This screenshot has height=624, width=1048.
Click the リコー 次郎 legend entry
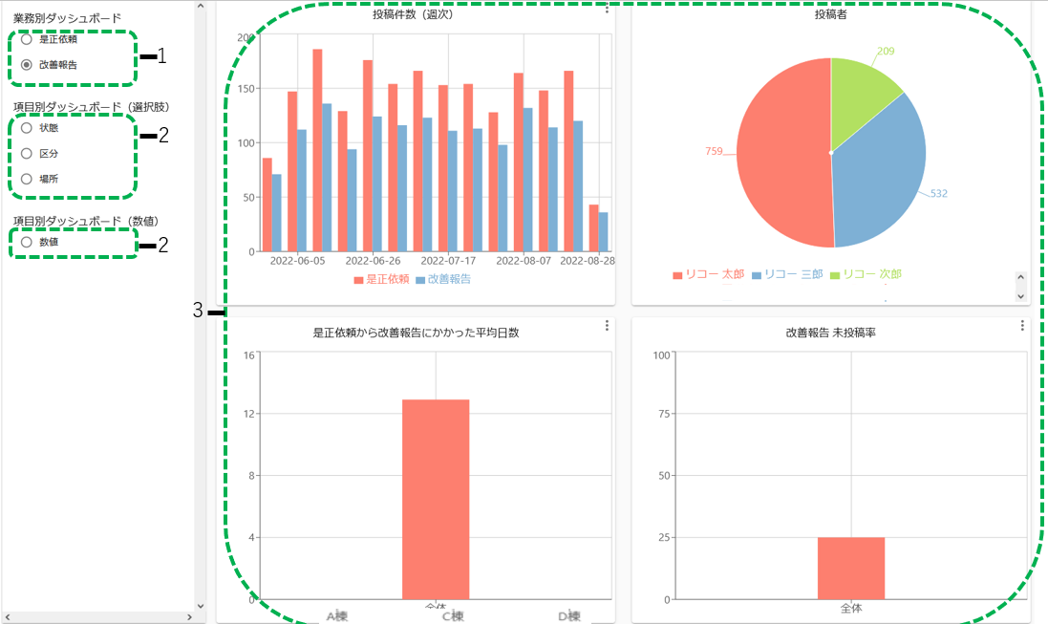[867, 274]
